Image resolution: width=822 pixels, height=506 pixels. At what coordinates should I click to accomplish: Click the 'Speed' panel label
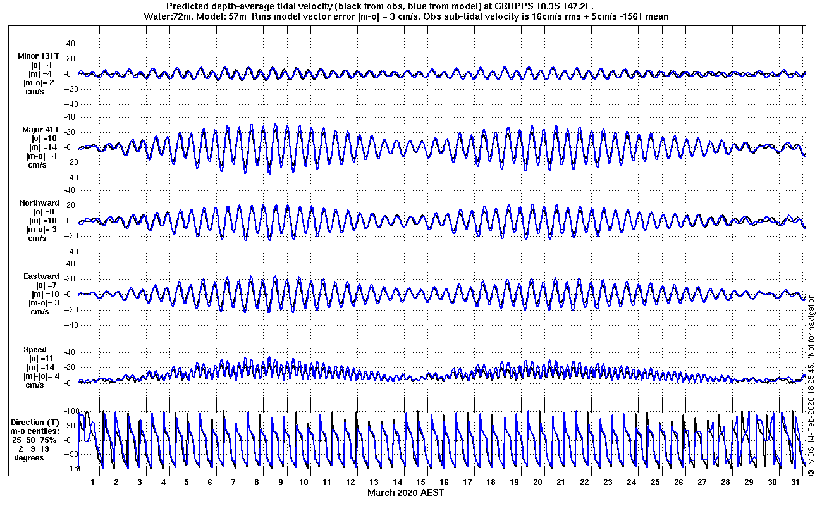pyautogui.click(x=35, y=350)
